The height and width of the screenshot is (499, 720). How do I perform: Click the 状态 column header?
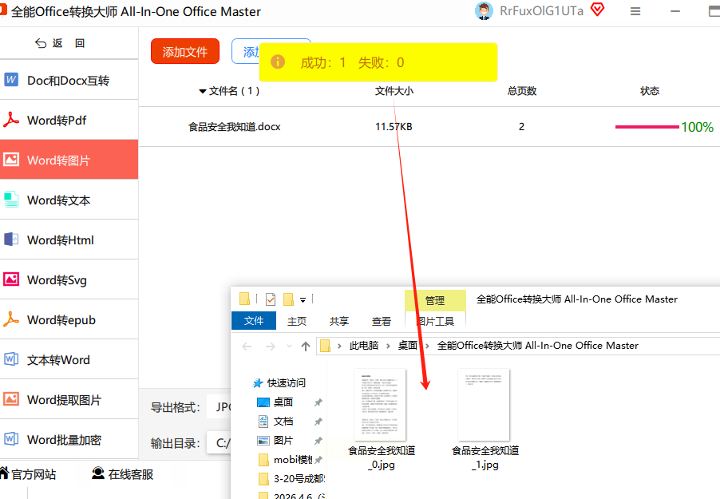[x=649, y=91]
